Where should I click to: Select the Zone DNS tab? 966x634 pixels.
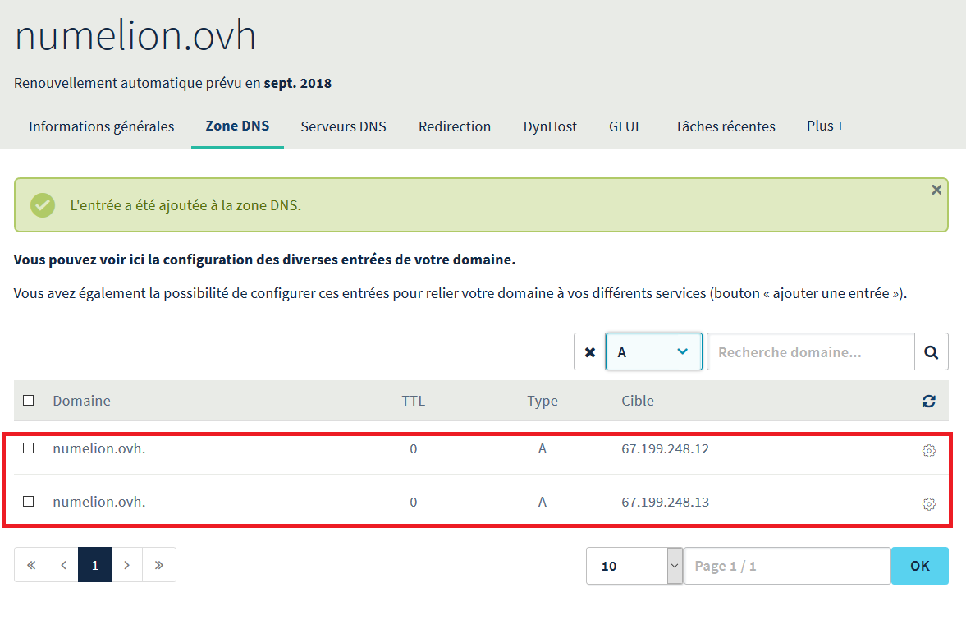(x=237, y=126)
